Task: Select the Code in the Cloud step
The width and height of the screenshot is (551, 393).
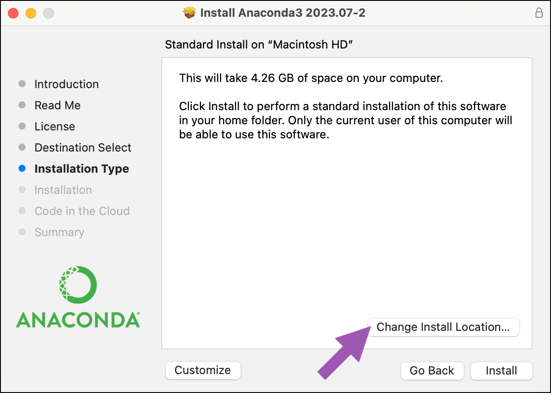Action: 82,211
